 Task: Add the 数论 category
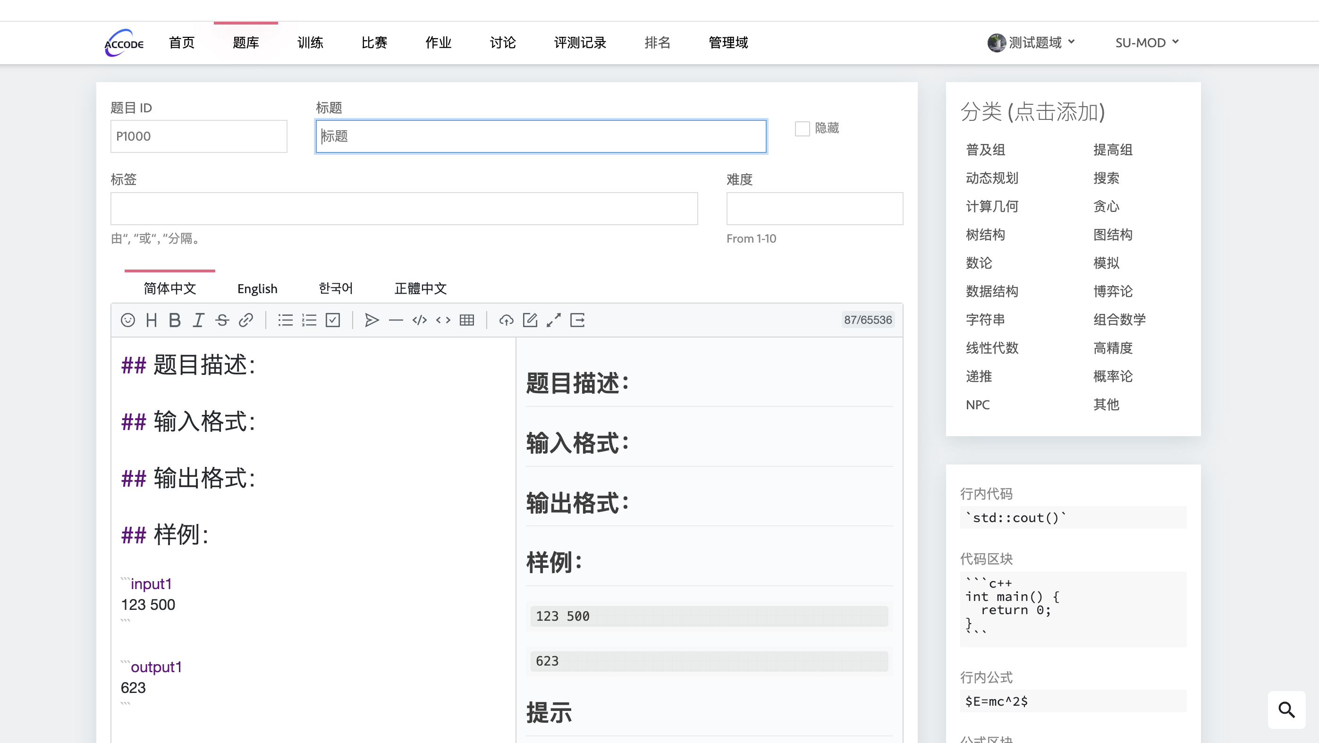tap(979, 262)
